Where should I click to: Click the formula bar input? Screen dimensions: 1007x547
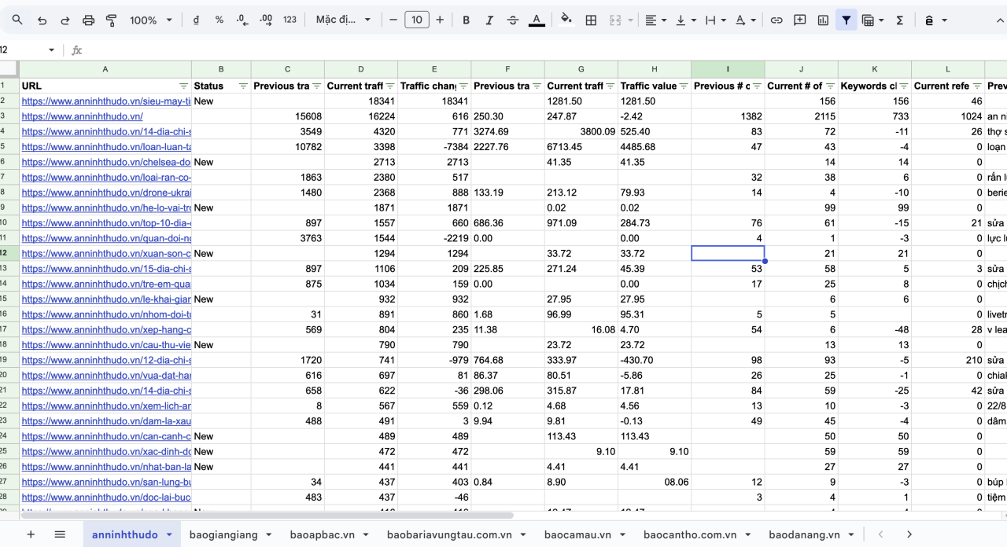543,50
